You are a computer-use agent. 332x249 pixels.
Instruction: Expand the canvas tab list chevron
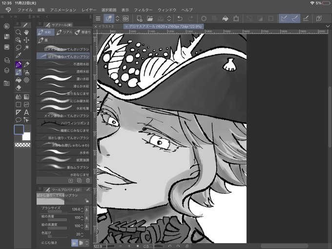(328, 26)
